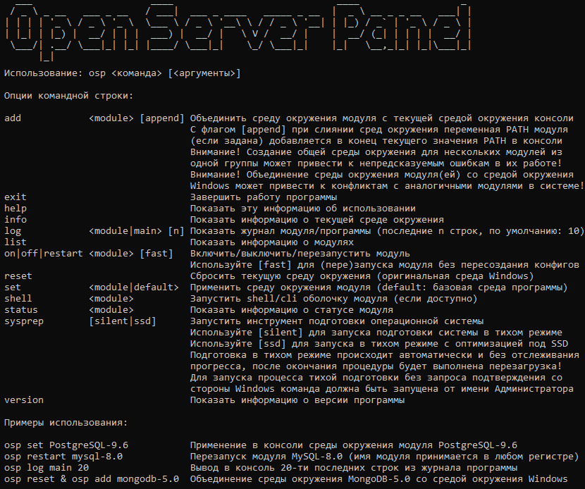Click the '[silent|ssd]' argument text

[123, 321]
